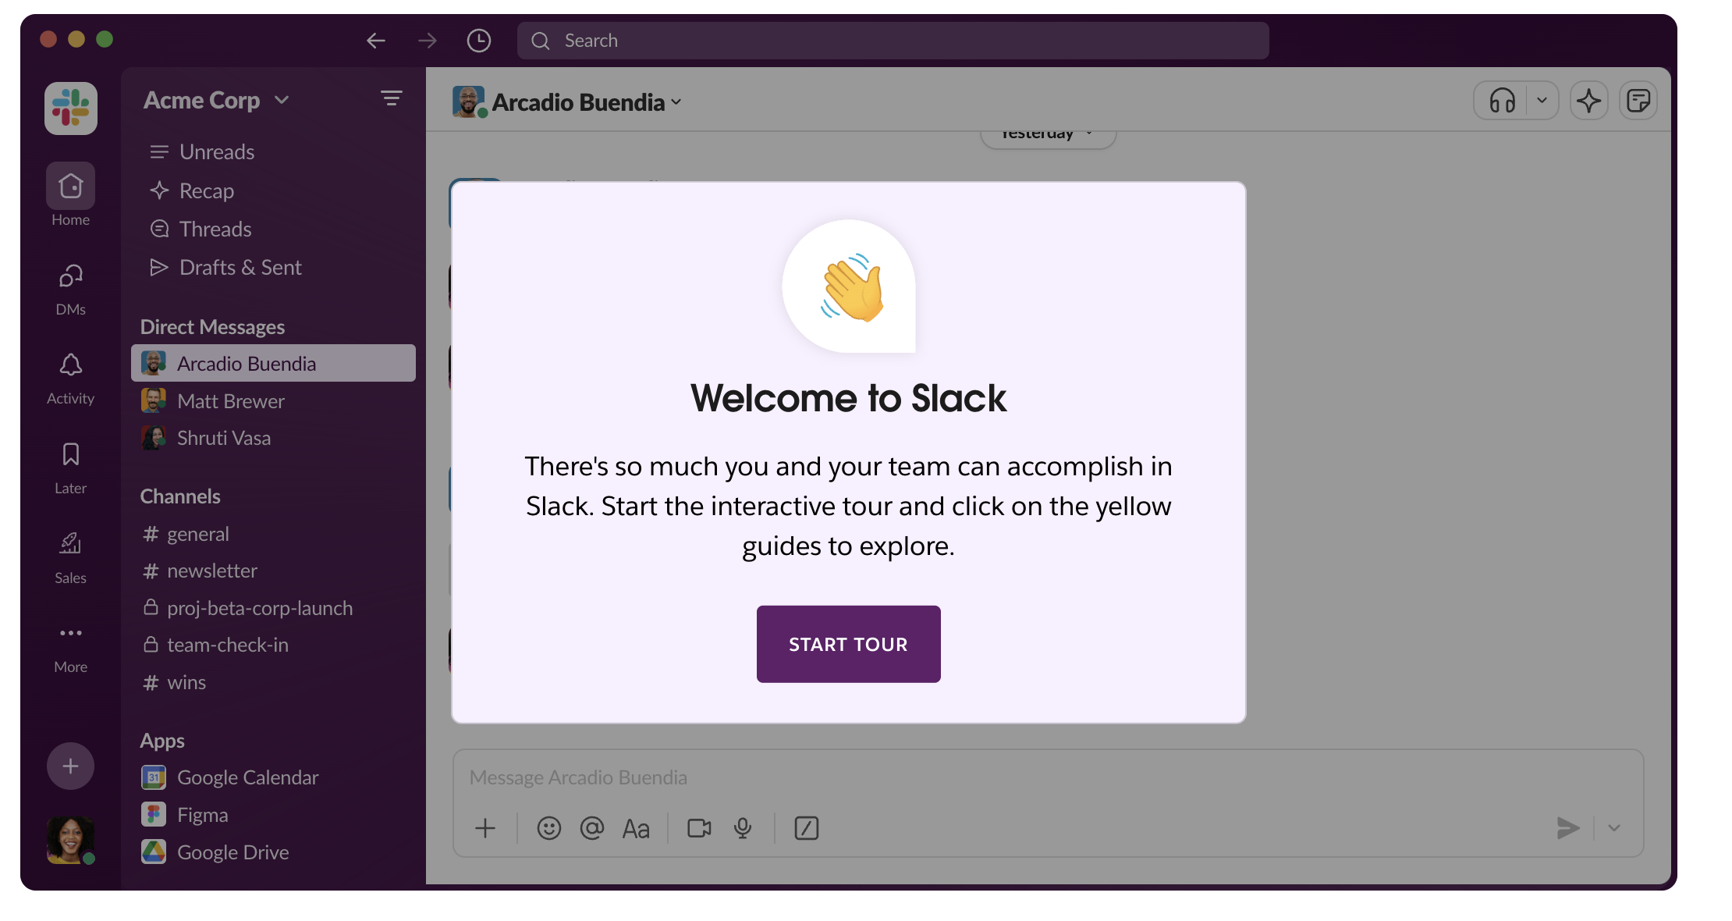Screen dimensions: 1732x921
Task: Go forward with the right arrow
Action: [427, 41]
